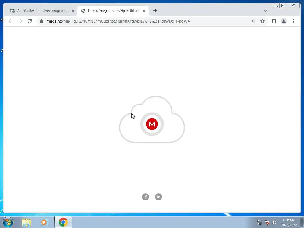Bookmark this tab with the star icon

(x=262, y=21)
